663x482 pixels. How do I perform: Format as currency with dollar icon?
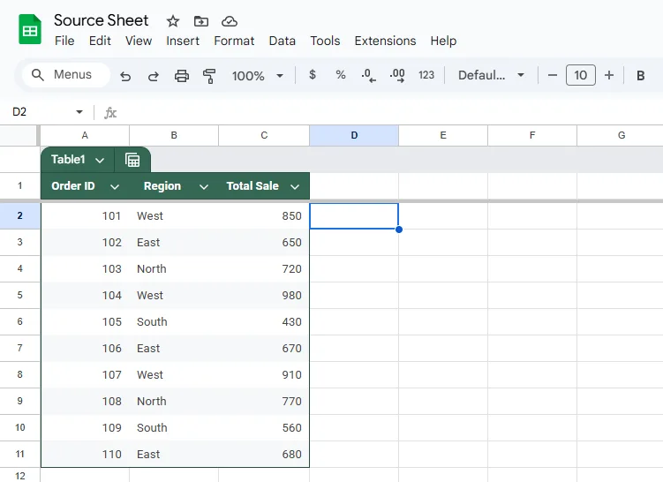click(x=312, y=75)
